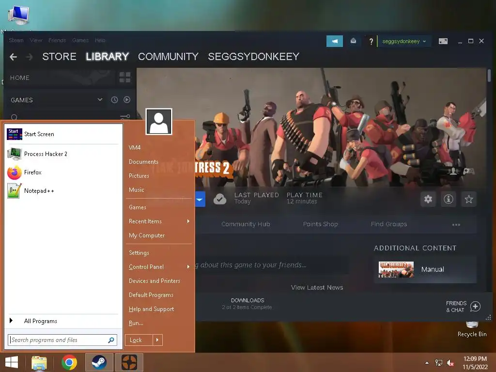
Task: Go to the STORE tab
Action: tap(59, 57)
